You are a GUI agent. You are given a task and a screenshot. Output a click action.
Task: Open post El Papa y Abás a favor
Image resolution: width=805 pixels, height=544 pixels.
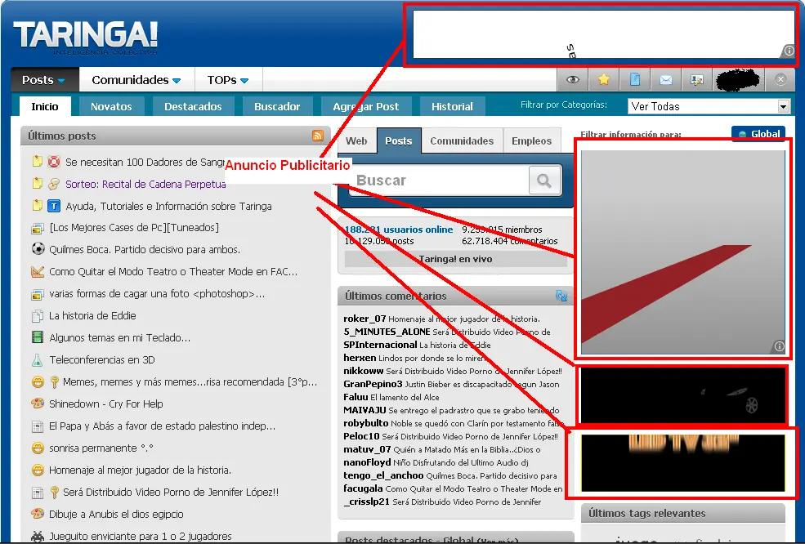163,426
